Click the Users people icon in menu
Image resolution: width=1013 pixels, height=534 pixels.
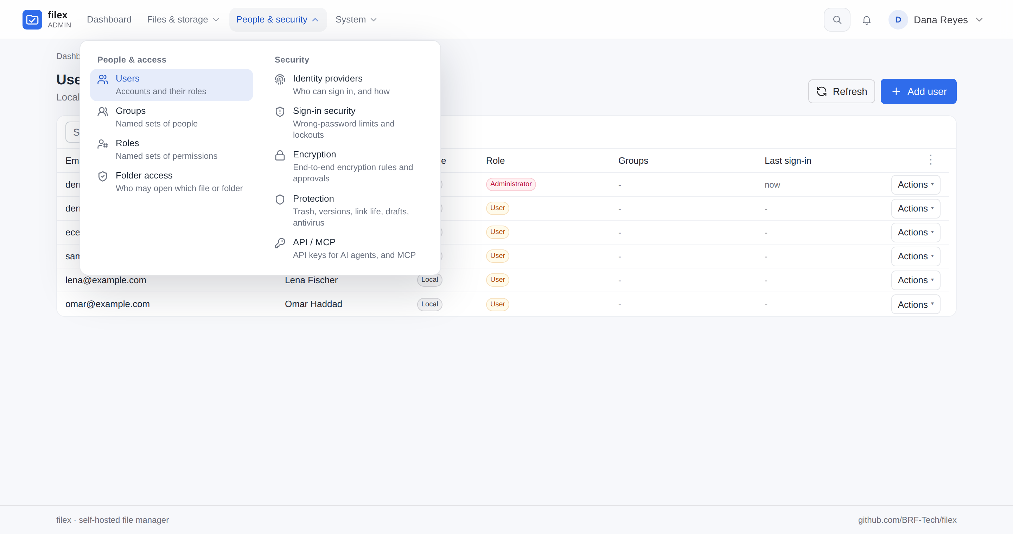[x=103, y=80]
